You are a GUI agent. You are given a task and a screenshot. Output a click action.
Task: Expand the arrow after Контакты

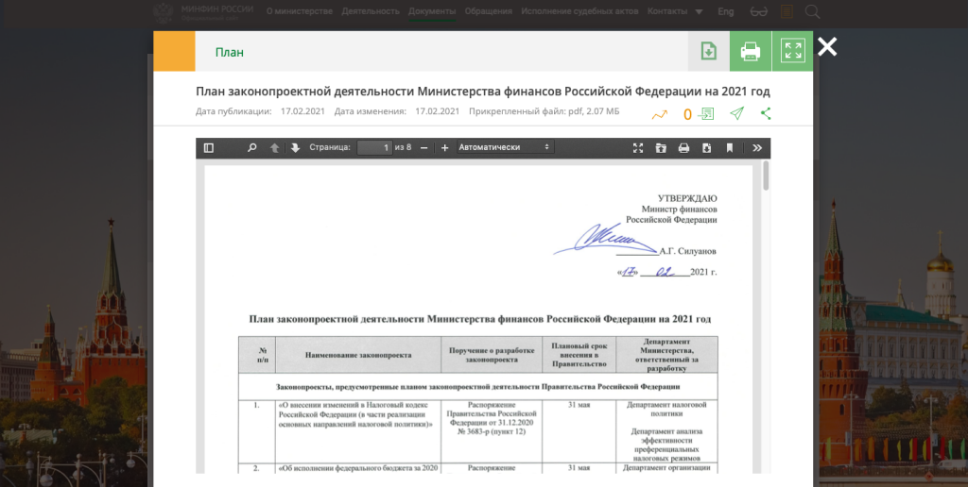699,11
